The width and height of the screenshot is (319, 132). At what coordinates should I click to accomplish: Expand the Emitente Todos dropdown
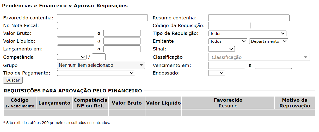[228, 41]
